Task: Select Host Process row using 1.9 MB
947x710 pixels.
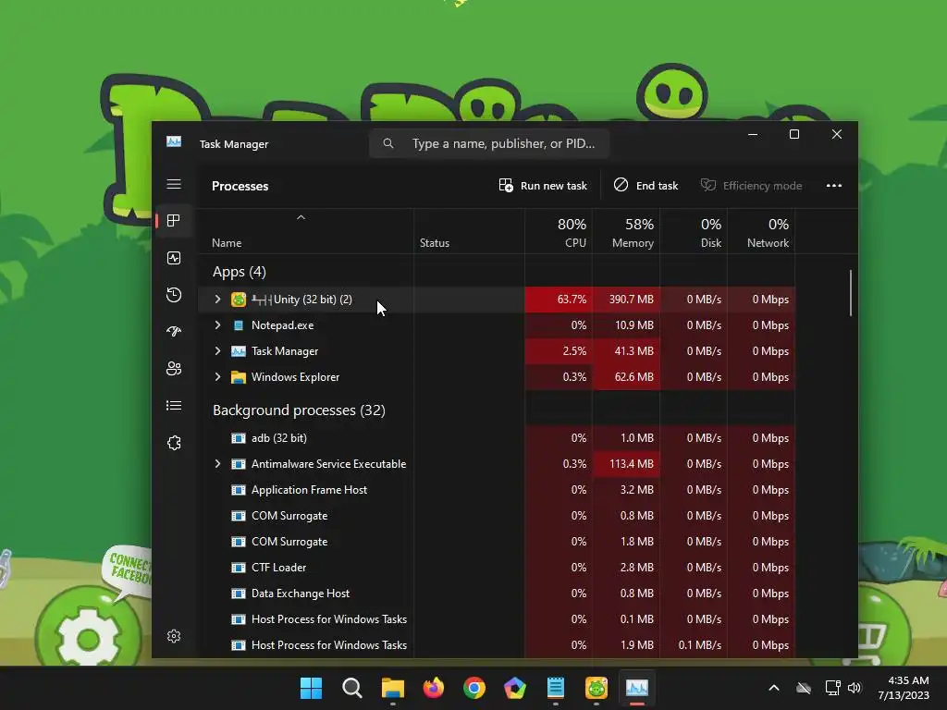Action: click(497, 645)
